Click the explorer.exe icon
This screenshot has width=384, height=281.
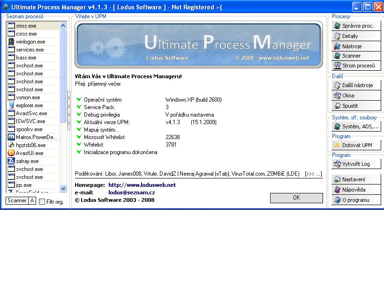(11, 105)
